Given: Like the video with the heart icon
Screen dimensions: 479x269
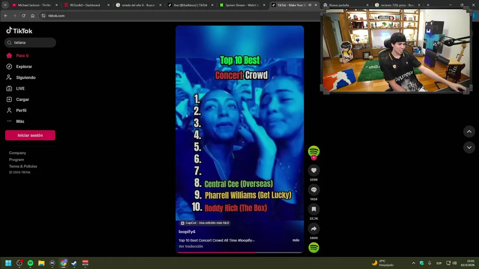Looking at the screenshot, I should click(x=314, y=170).
